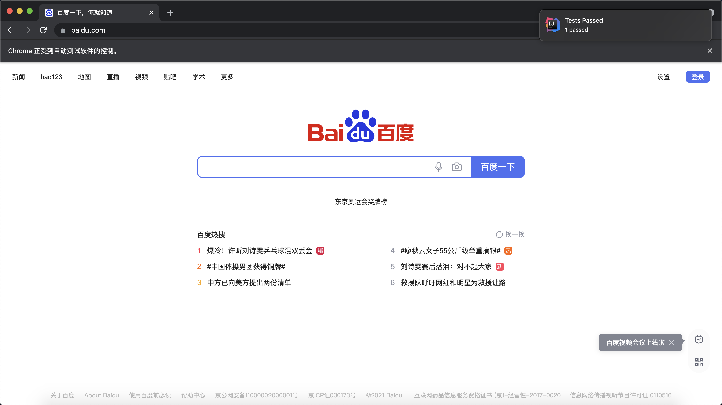Open About Baidu footer link

tap(102, 395)
